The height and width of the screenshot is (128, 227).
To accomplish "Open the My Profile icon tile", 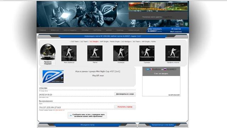I will [x=173, y=53].
